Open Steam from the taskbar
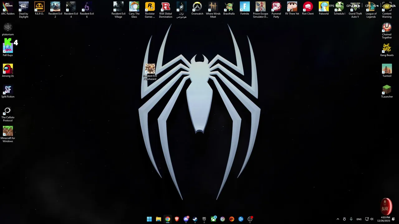The height and width of the screenshot is (224, 399). click(x=195, y=219)
